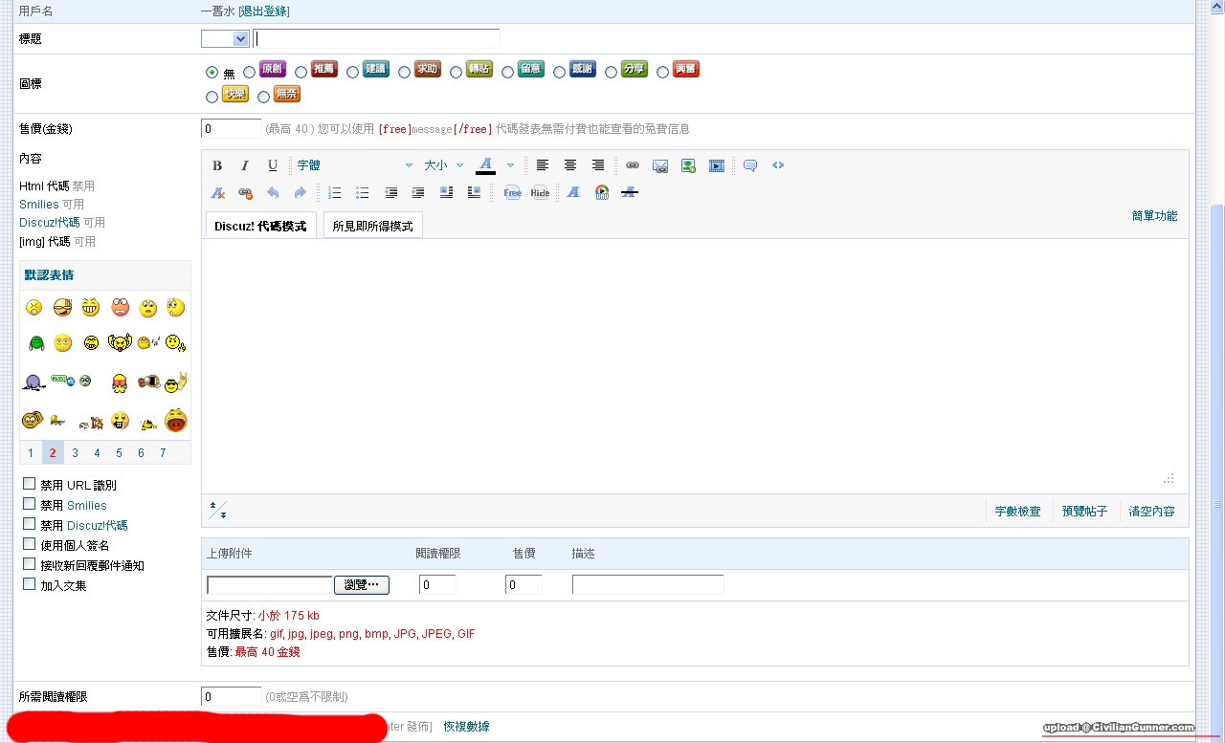
Task: Insert an ordered numbered list
Action: point(334,193)
